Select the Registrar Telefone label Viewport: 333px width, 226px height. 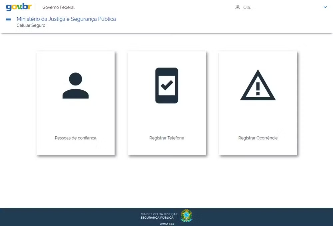[167, 138]
